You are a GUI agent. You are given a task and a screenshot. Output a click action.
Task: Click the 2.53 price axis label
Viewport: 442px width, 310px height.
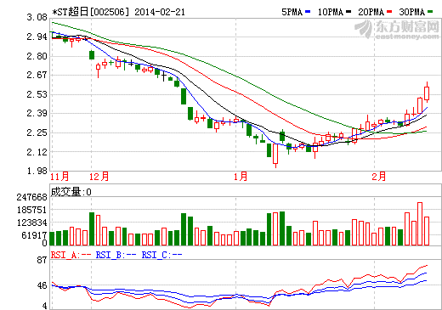[x=37, y=94]
